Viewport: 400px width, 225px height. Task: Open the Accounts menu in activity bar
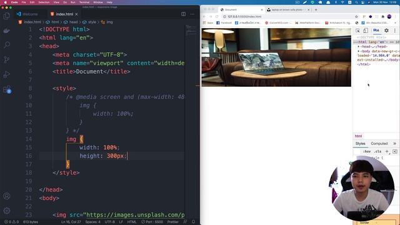(7, 196)
